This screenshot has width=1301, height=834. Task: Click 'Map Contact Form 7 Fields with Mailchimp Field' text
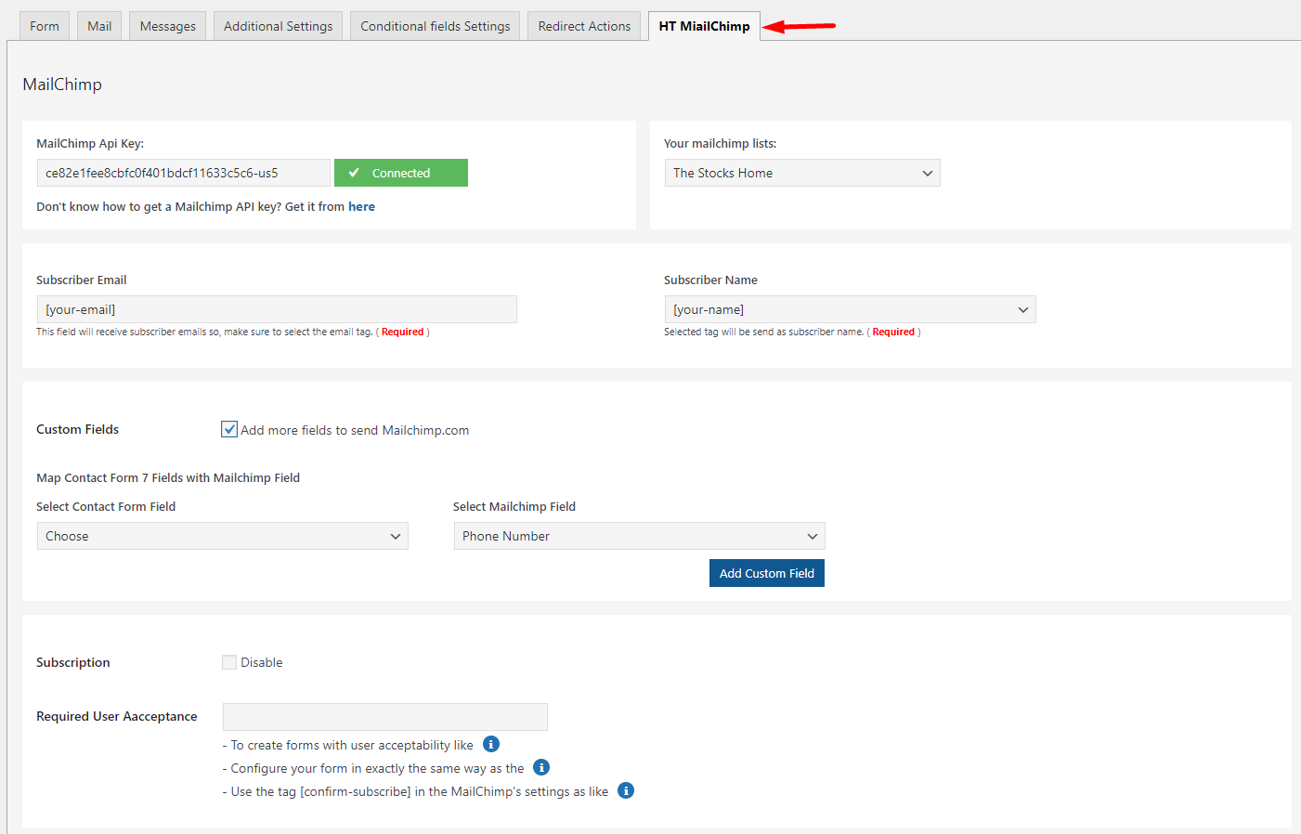(x=168, y=477)
